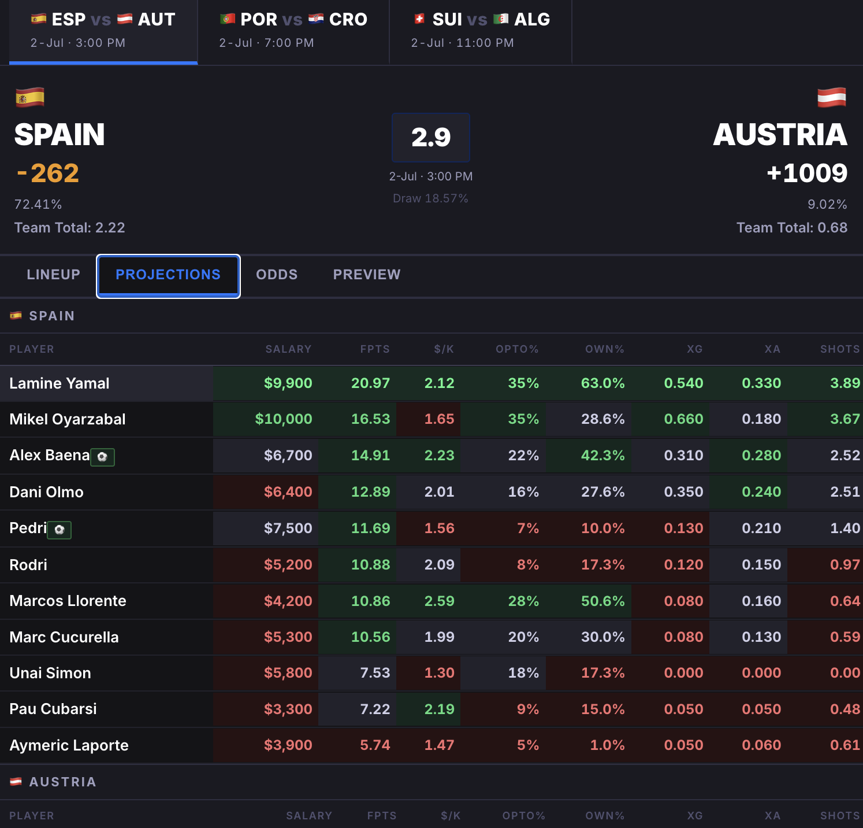Click the 2.9 total goals box
The width and height of the screenshot is (863, 828).
click(x=431, y=138)
